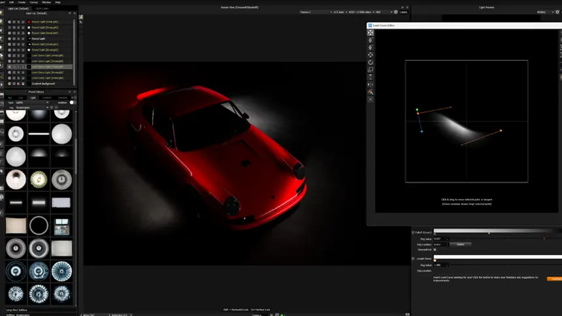Open the Camera 1 dropdown in Render View
Viewport: 562px width, 316px height.
pos(316,12)
